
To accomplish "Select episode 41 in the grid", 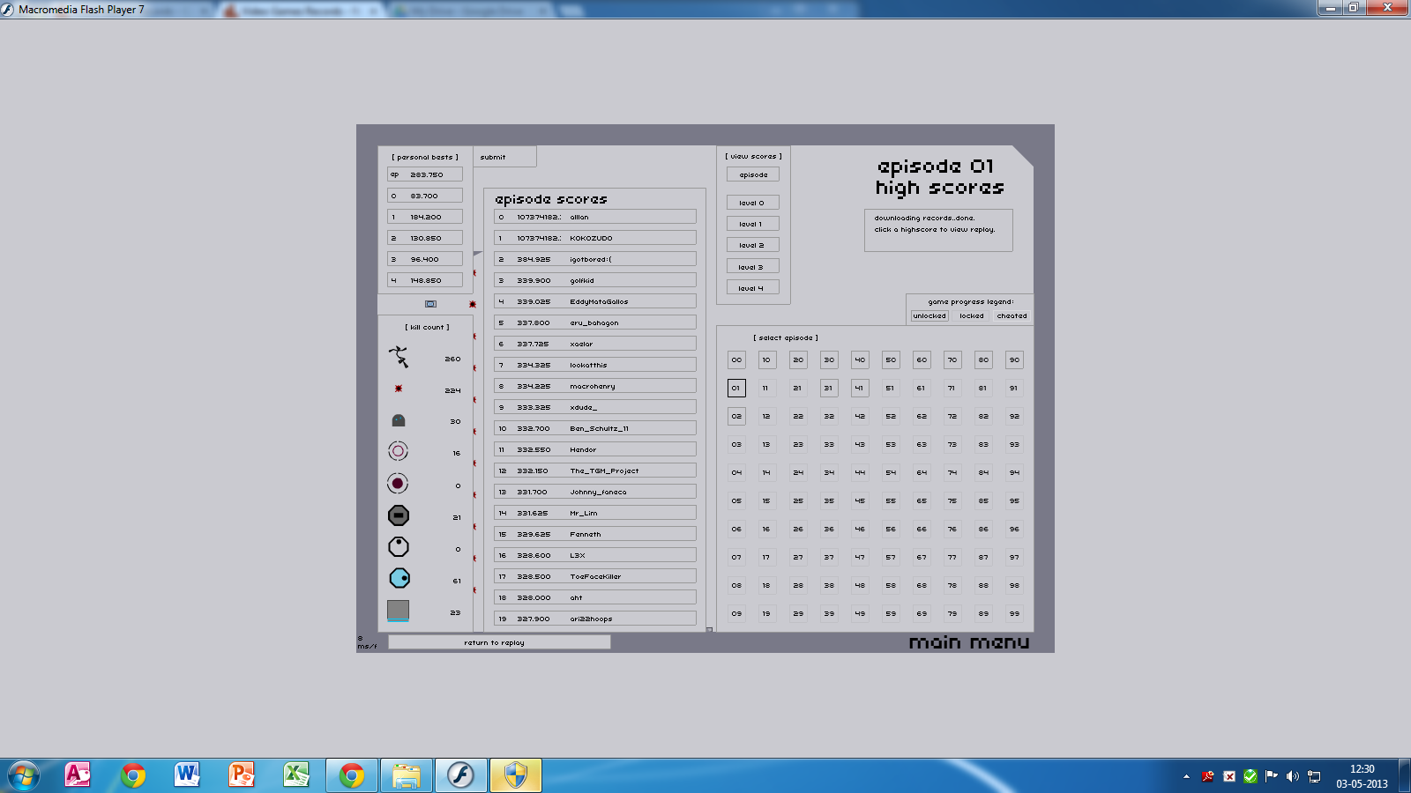I will click(860, 388).
